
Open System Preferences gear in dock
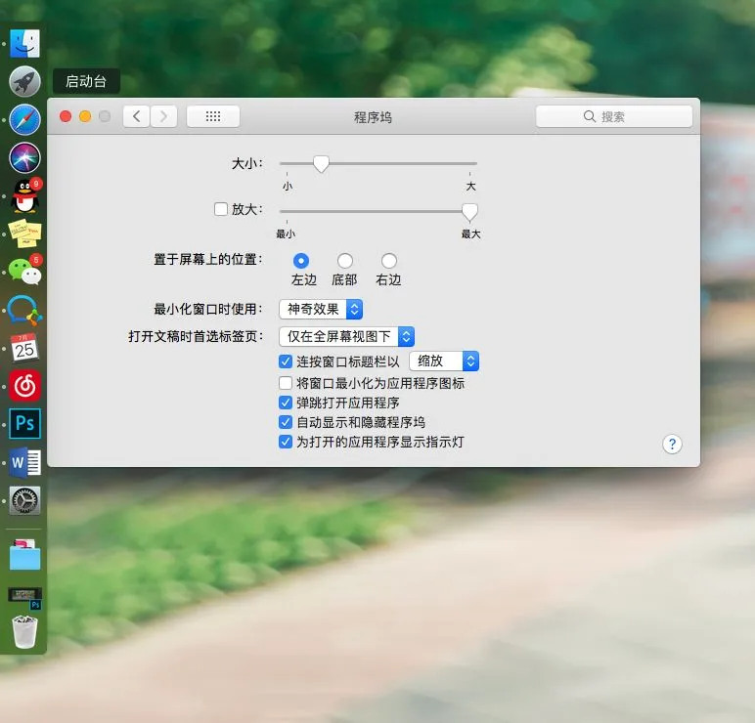tap(24, 500)
